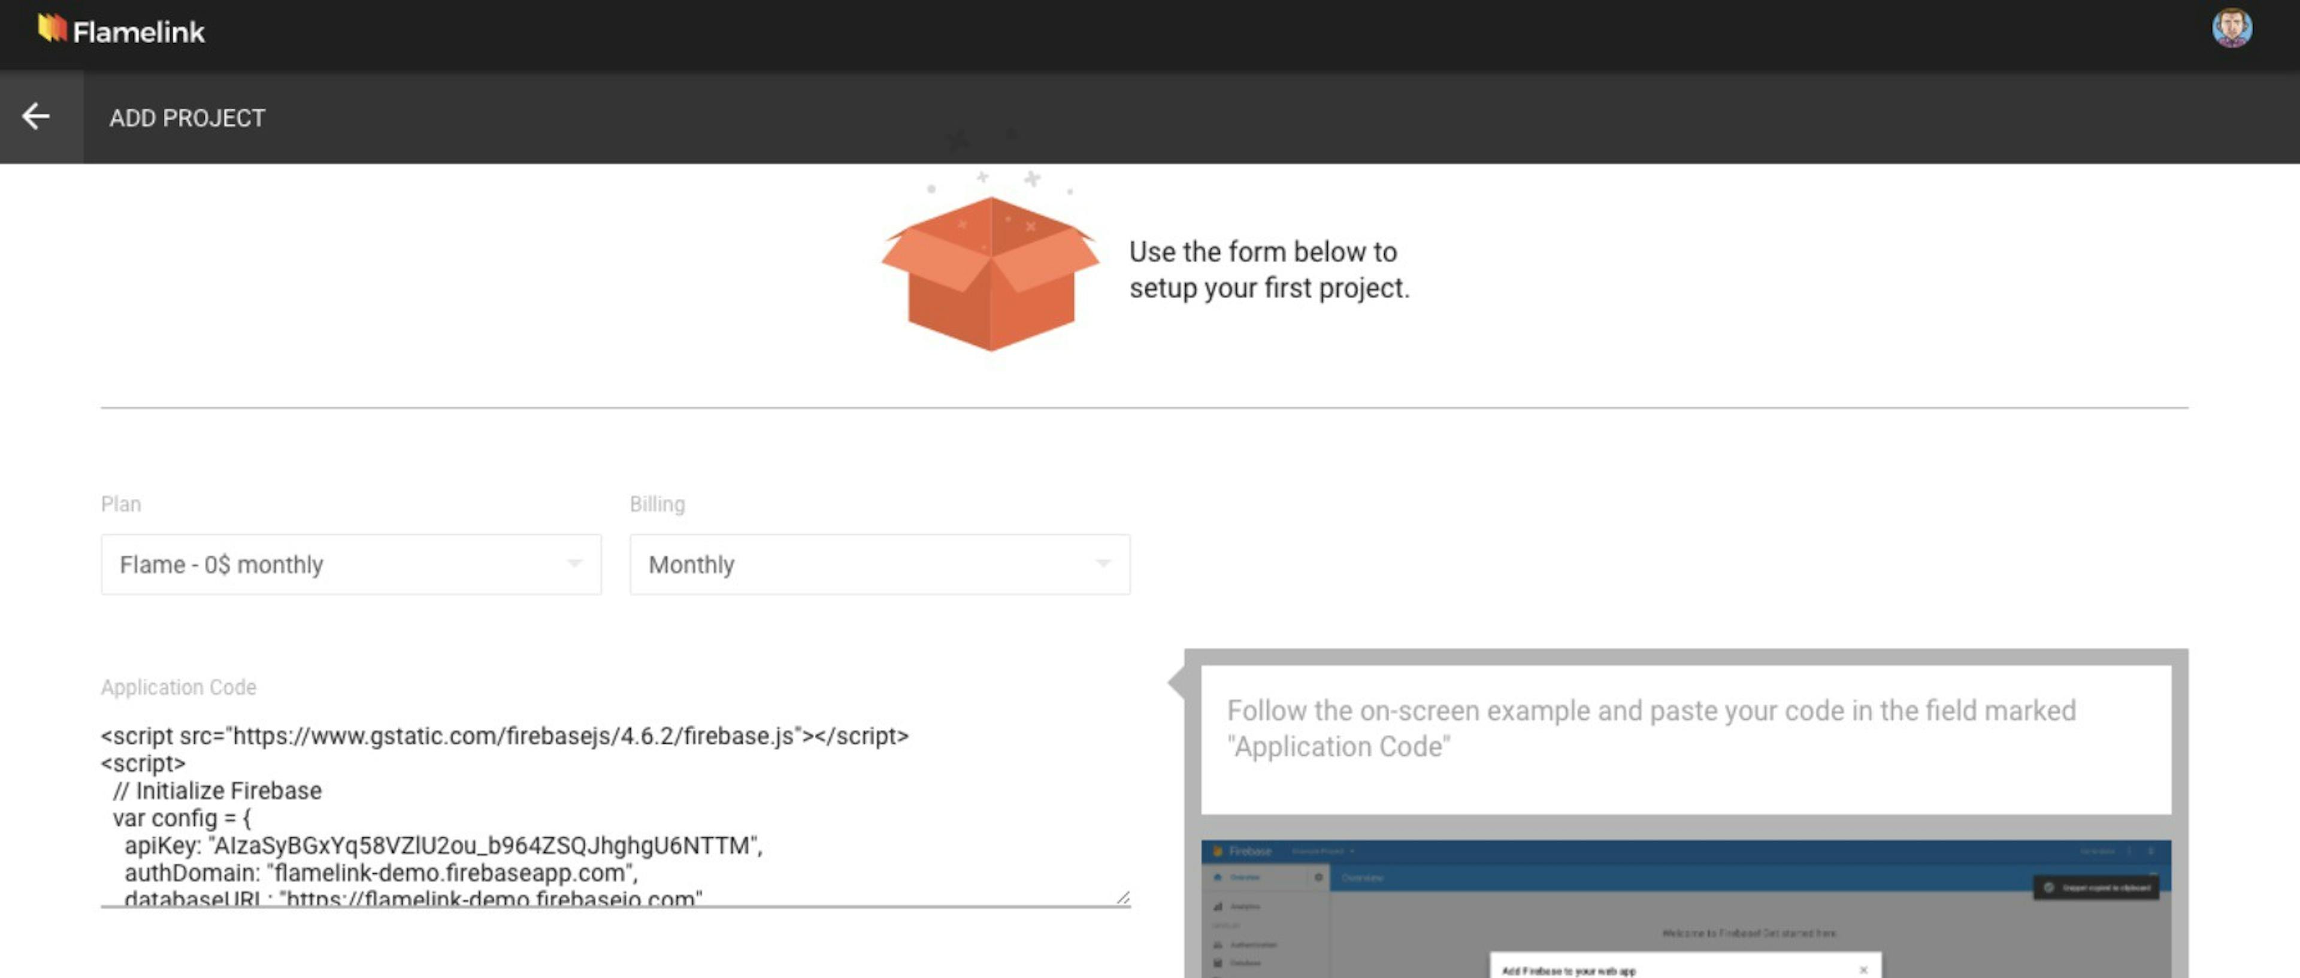This screenshot has width=2300, height=978.
Task: Click the '// Initialize Firebase' comment line
Action: (x=217, y=791)
